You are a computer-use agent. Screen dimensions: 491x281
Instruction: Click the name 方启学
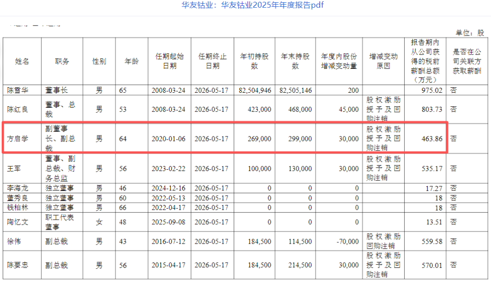tap(18, 139)
